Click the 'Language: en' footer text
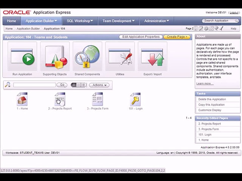Screen dimensions: 242x181 coord(165,153)
